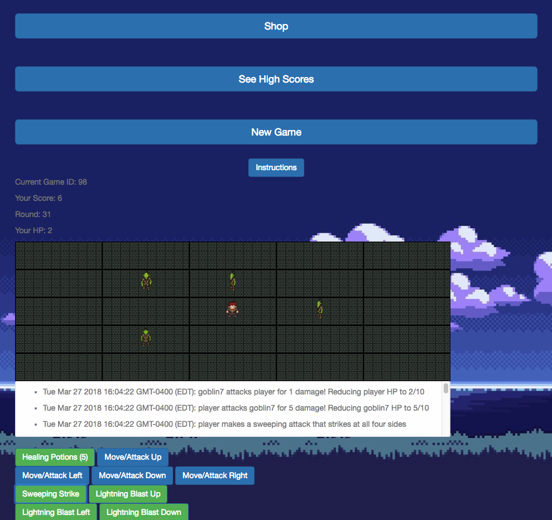Perform a Sweeping Strike
This screenshot has height=520, width=552.
pos(51,494)
